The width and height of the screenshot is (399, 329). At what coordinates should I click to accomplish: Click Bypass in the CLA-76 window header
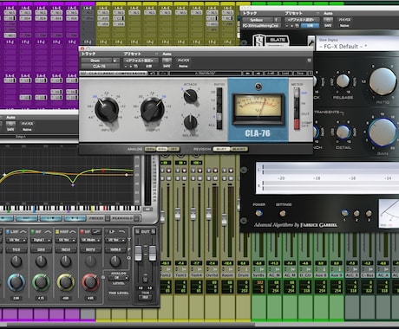point(183,61)
